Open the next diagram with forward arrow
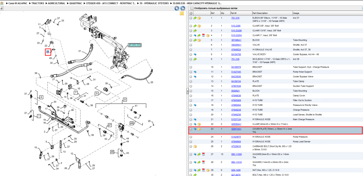This screenshot has height=176, width=363. point(183,9)
